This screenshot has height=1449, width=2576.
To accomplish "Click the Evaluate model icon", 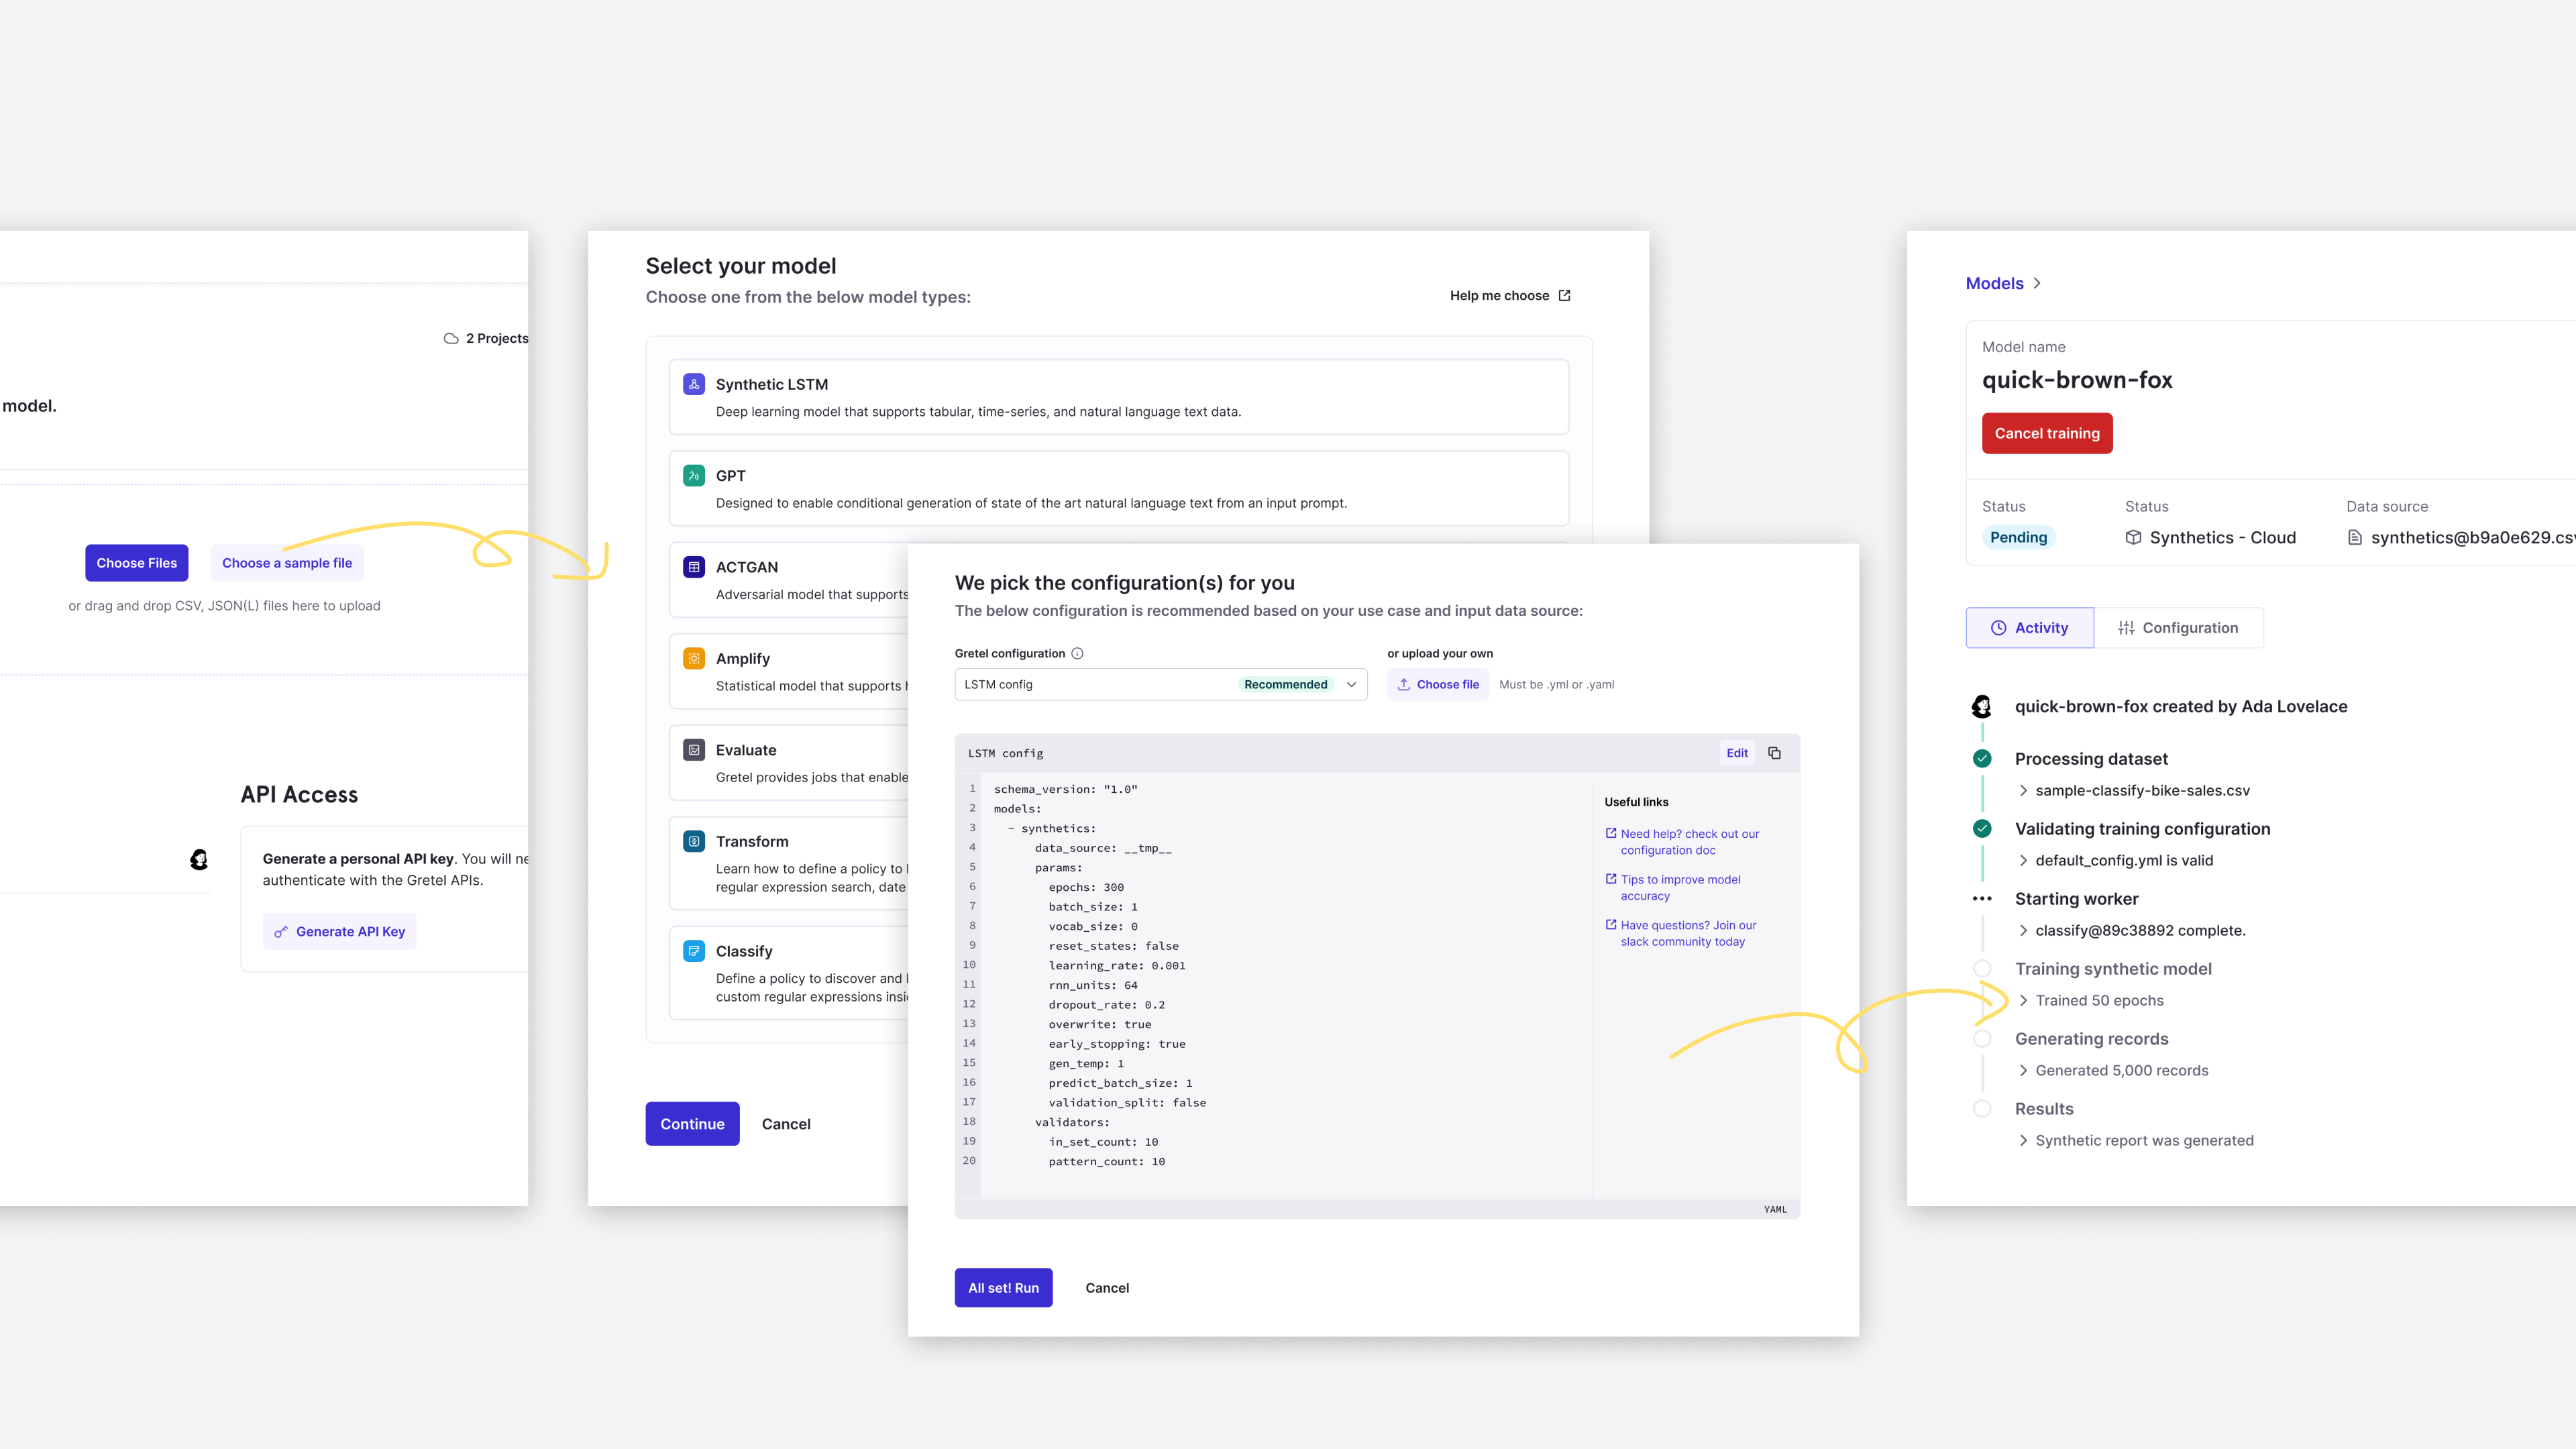I will [x=694, y=750].
